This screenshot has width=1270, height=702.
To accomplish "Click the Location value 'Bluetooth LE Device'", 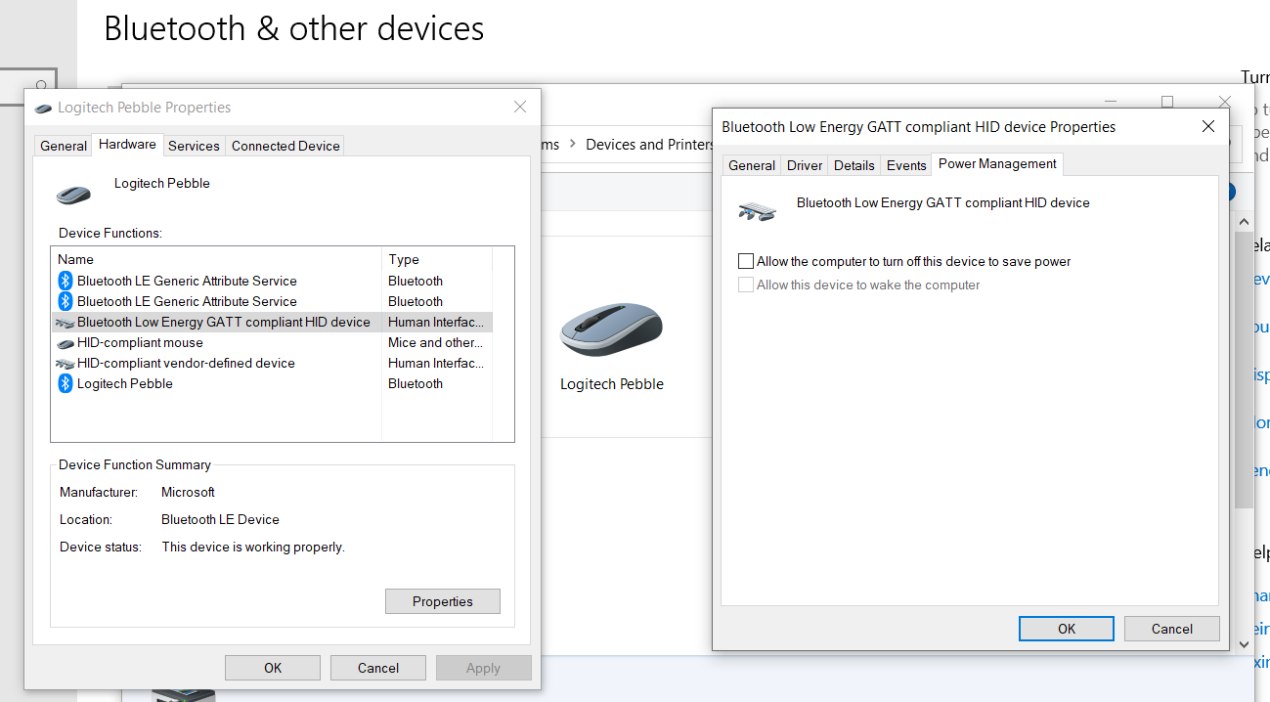I will [x=220, y=519].
